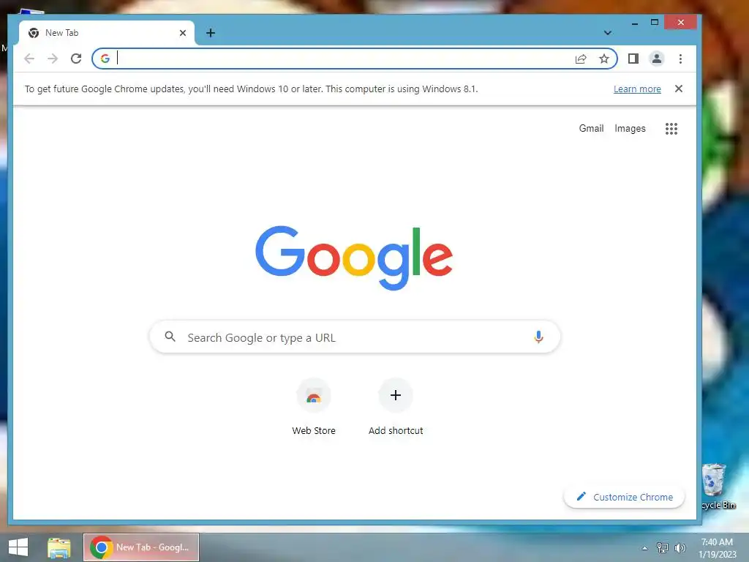The image size is (749, 562).
Task: Open a new tab with the plus button
Action: pos(210,33)
